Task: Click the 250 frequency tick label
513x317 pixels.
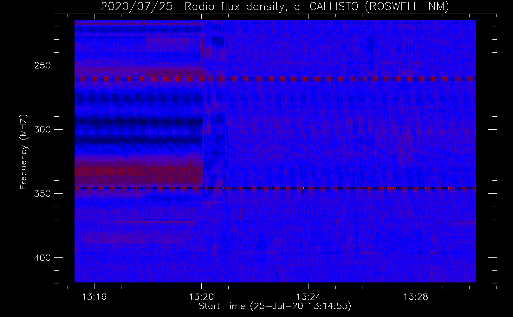Action: (42, 65)
